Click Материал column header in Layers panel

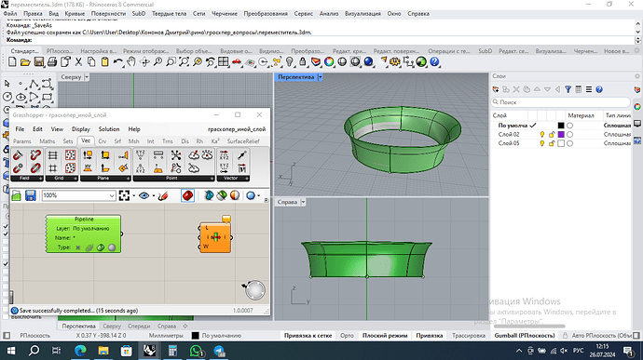click(581, 115)
